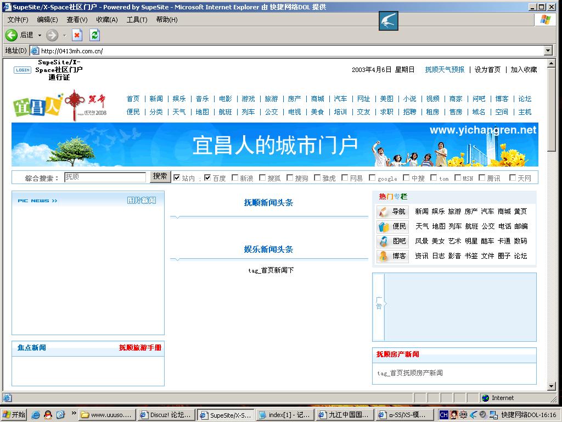Click the 图吧 icon in 热门专栏
The width and height of the screenshot is (562, 422).
click(x=384, y=241)
